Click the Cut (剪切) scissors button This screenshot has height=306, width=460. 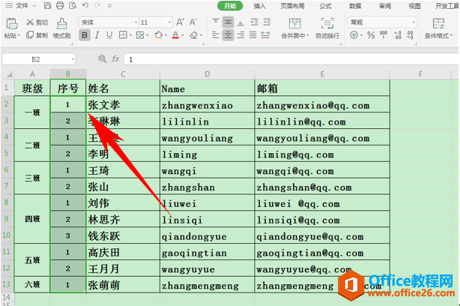coord(37,22)
